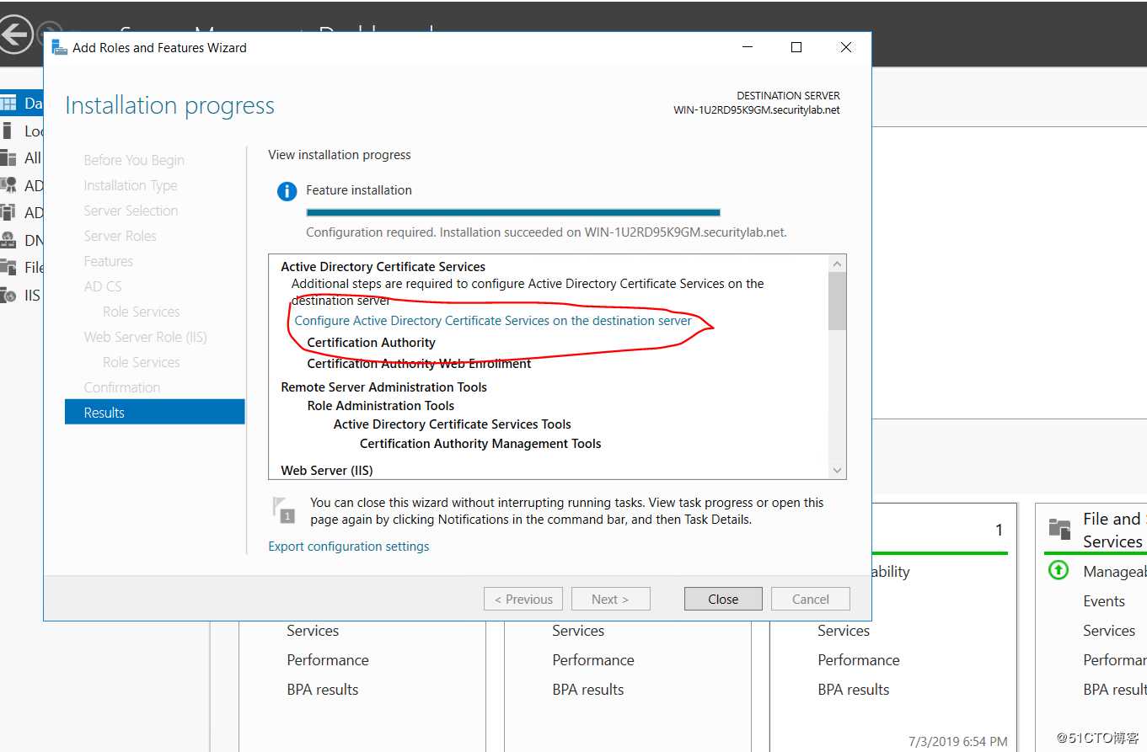Click green manageability icon in File Services tile
Viewport: 1147px width, 752px height.
pyautogui.click(x=1058, y=571)
